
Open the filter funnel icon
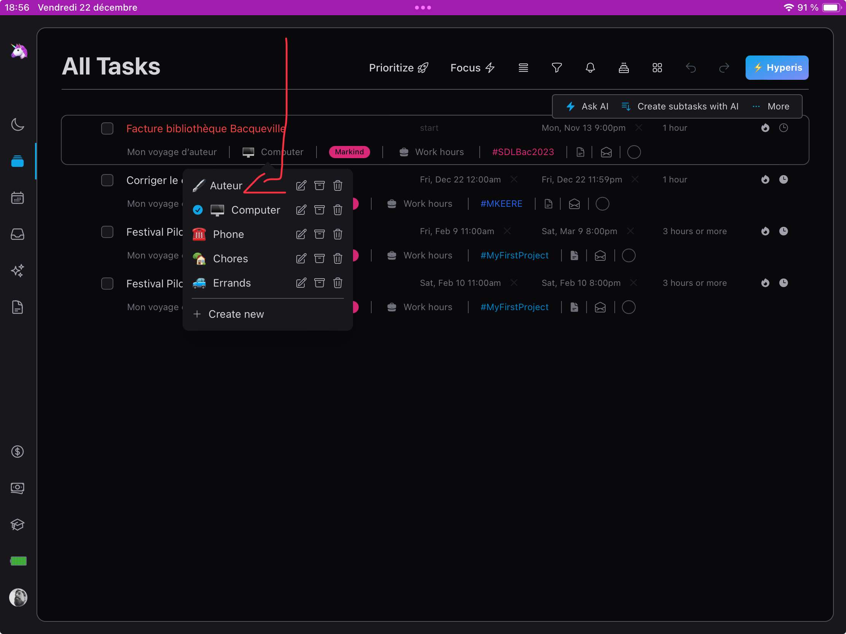pos(557,68)
